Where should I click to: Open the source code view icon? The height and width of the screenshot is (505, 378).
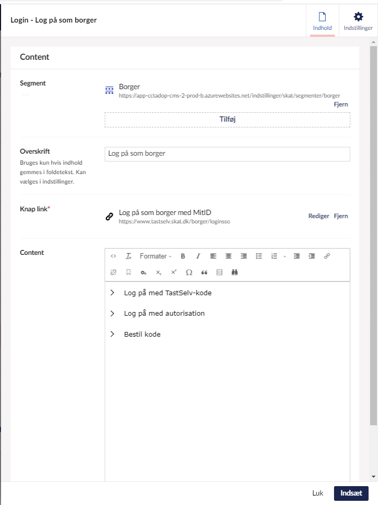click(x=113, y=256)
